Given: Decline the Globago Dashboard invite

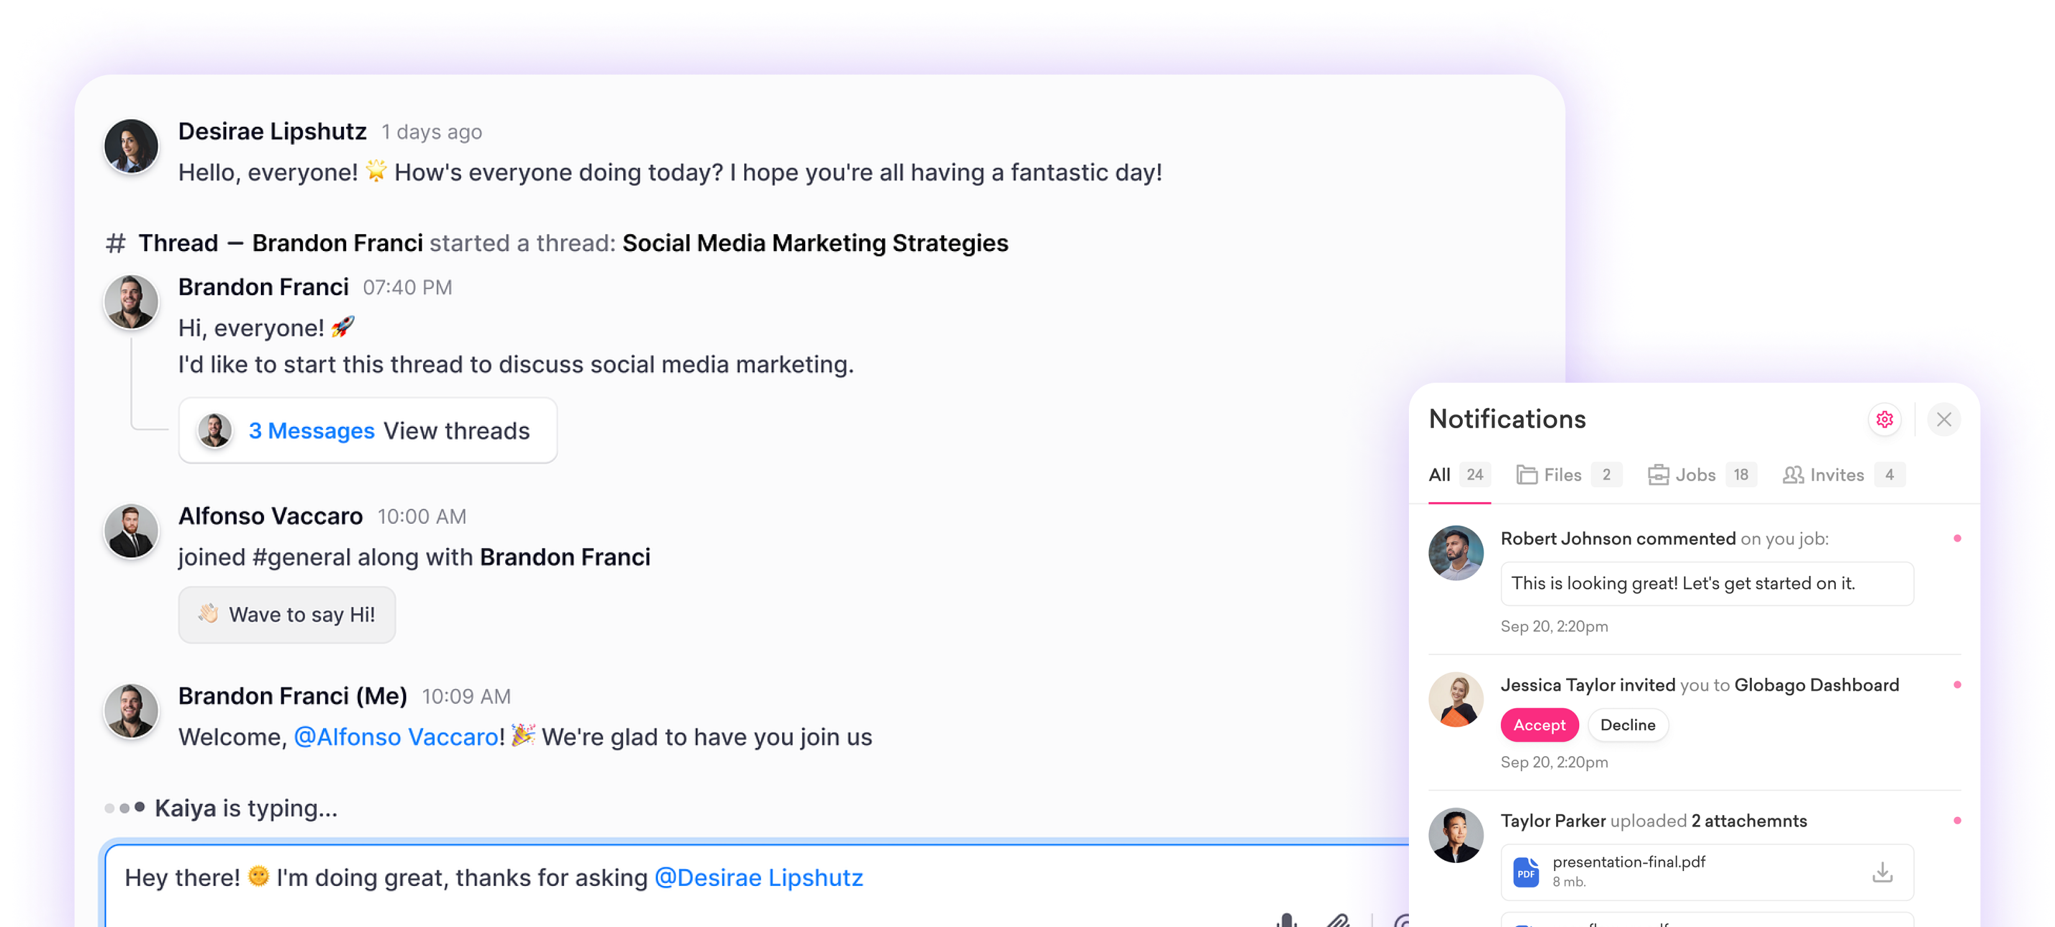Looking at the screenshot, I should click(x=1626, y=725).
